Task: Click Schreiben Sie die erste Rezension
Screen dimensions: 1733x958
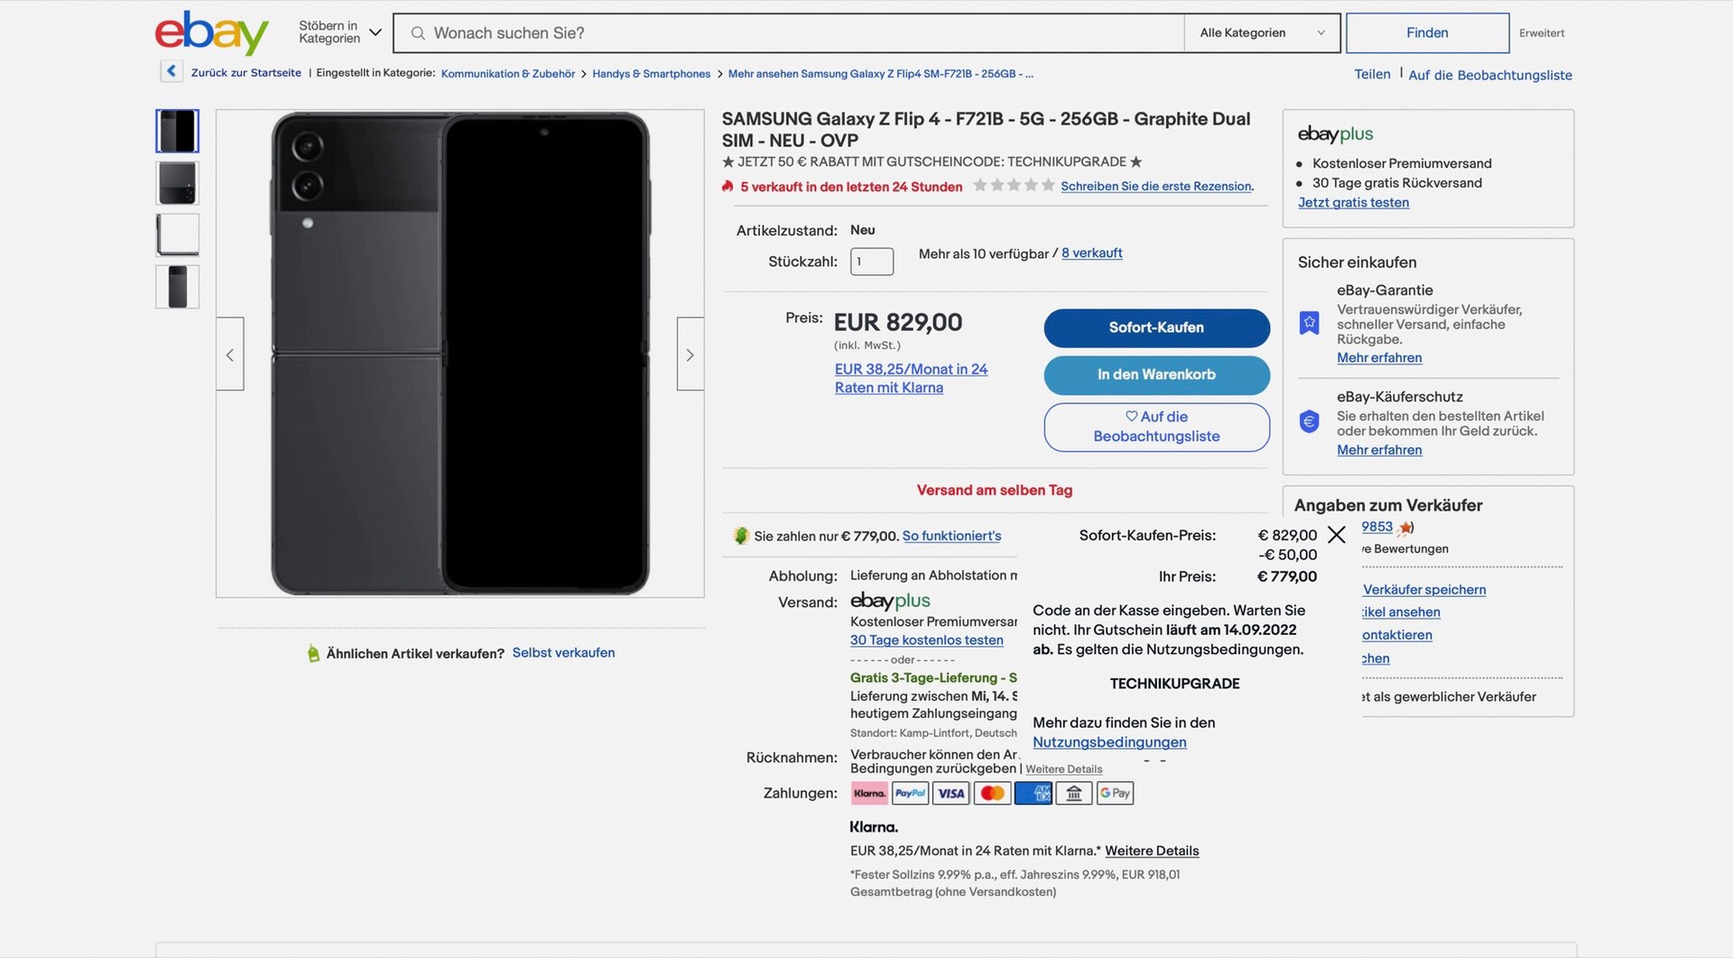Action: pyautogui.click(x=1157, y=186)
